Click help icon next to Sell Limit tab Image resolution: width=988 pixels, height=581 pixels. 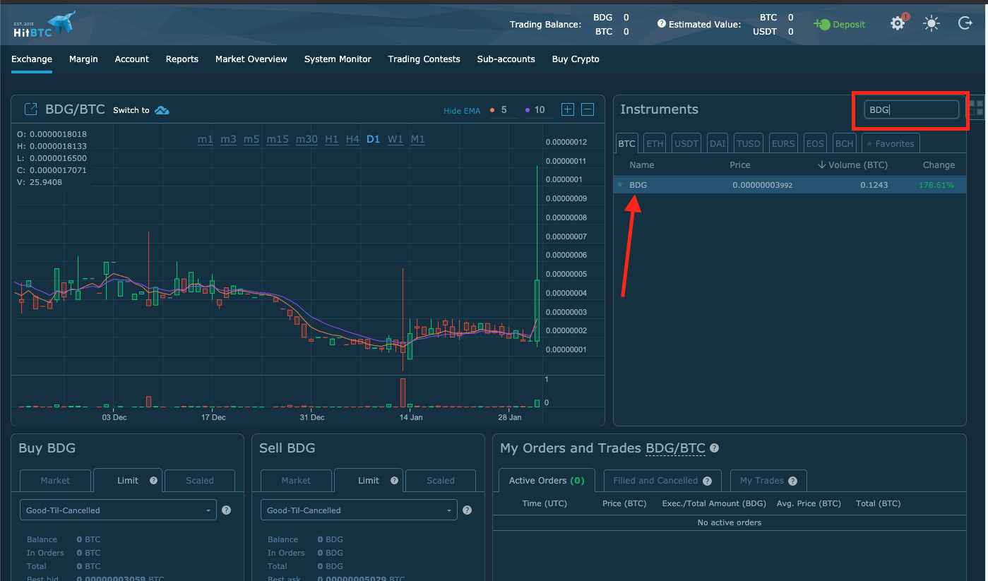[394, 480]
